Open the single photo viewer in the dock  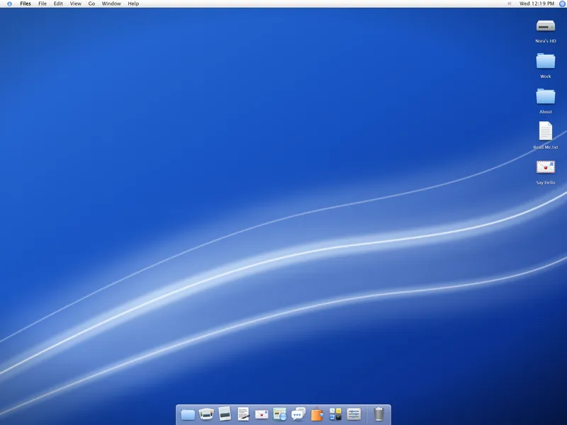[225, 414]
